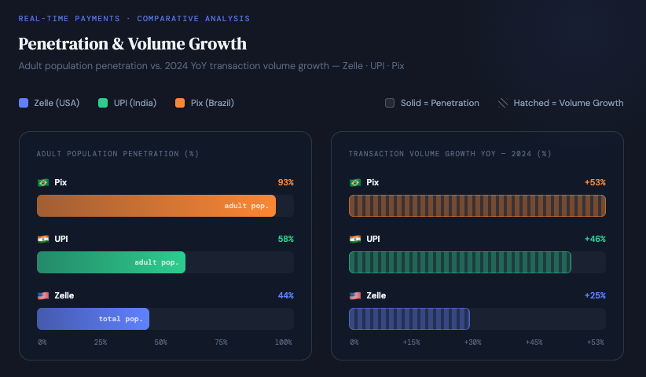Image resolution: width=646 pixels, height=377 pixels.
Task: Click the India flag in volume growth panel
Action: (355, 239)
